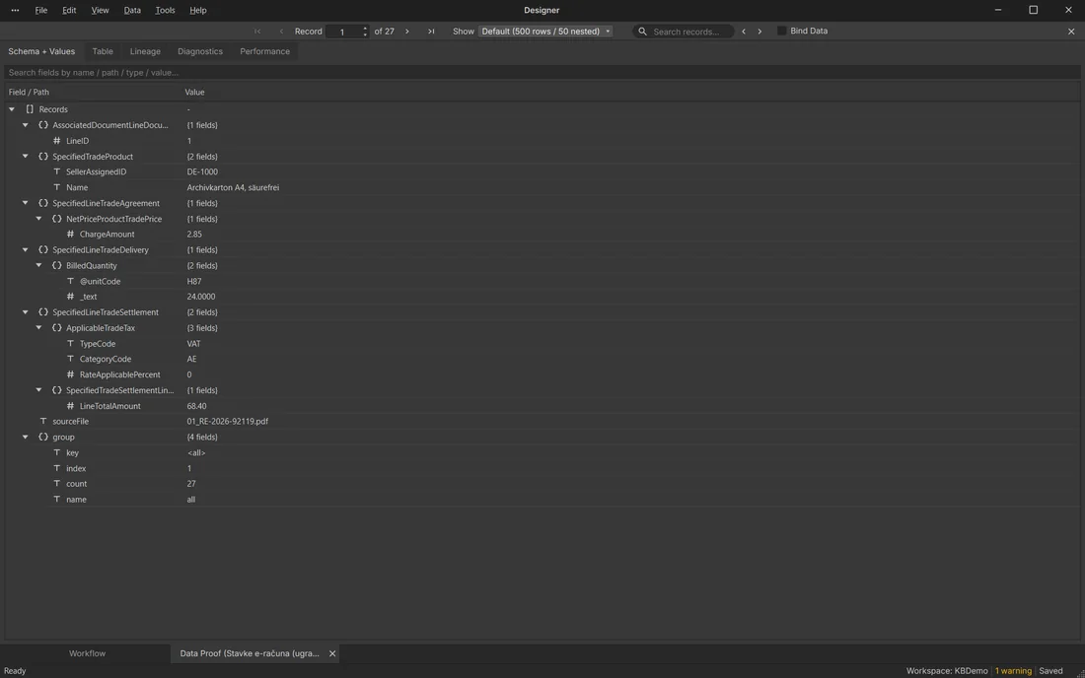Close the Data Proof tab

pos(332,653)
